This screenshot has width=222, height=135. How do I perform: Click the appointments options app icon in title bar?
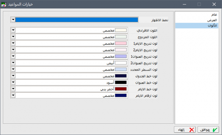(x=4, y=4)
